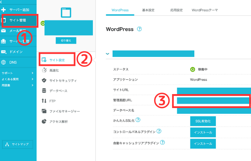Click the help icon beside かんたんSSL化

(x=138, y=120)
